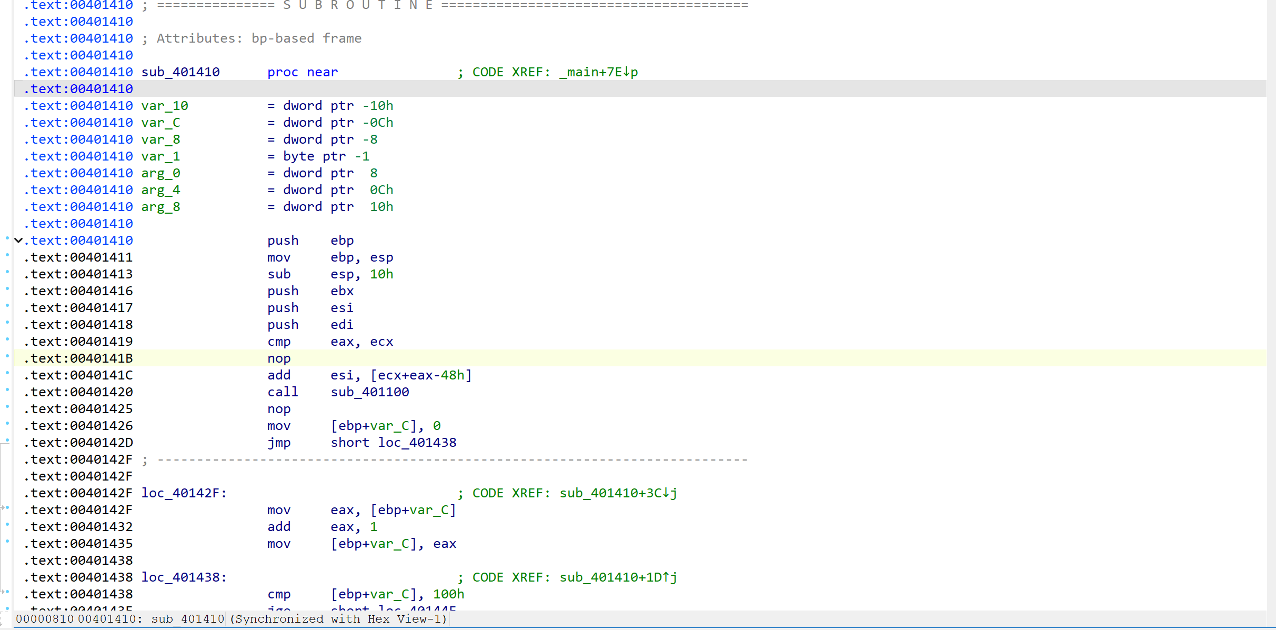Select the sub esp, 10h instruction
This screenshot has width=1276, height=630.
point(330,274)
